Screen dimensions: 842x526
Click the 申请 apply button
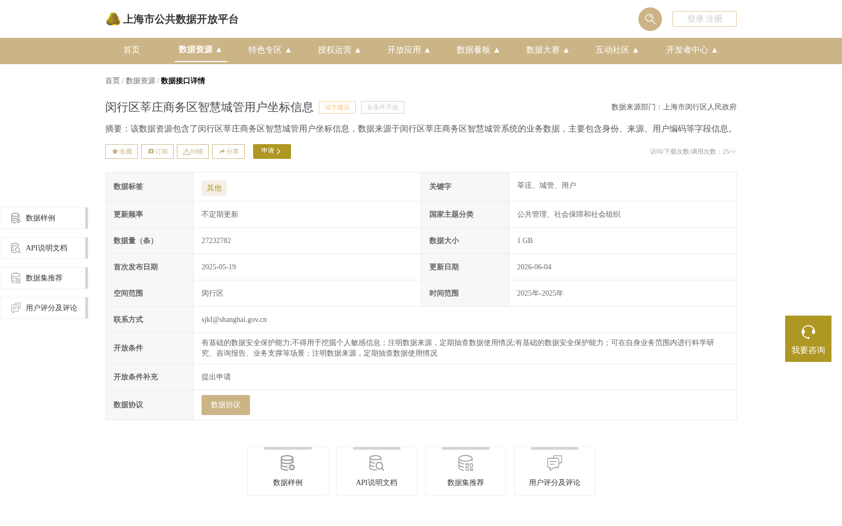point(272,151)
